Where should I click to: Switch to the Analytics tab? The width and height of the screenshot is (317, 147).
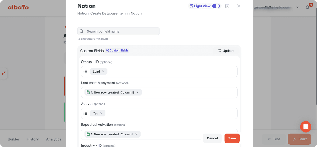coord(54,139)
